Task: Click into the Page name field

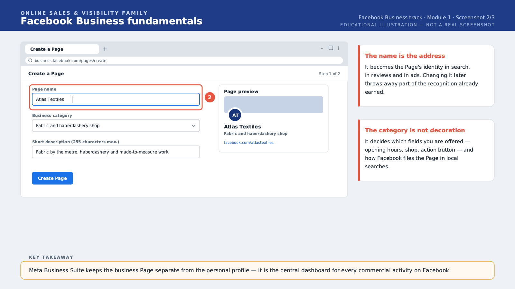Action: [x=116, y=99]
